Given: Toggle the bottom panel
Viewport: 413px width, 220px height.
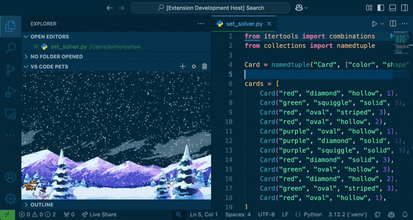Looking at the screenshot, I should point(393,8).
